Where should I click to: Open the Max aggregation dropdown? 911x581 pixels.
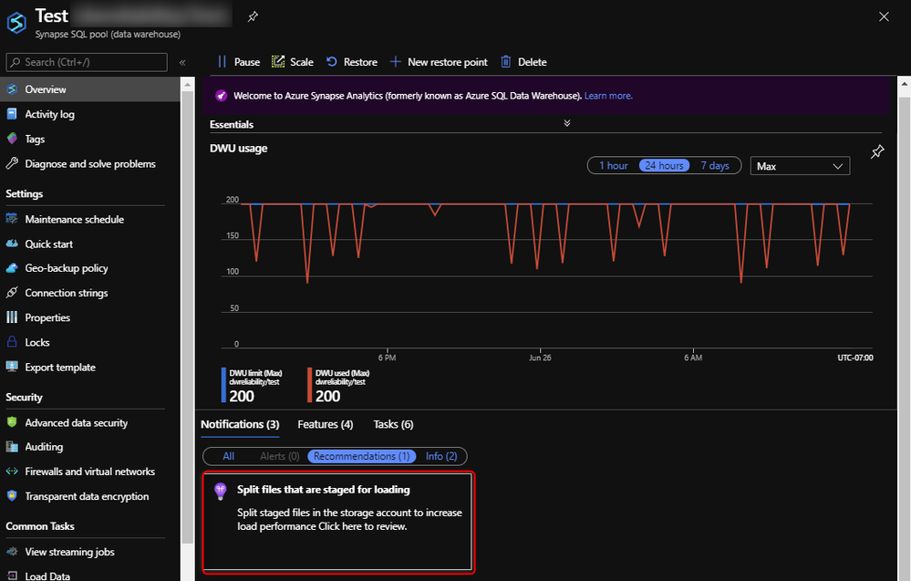(800, 166)
